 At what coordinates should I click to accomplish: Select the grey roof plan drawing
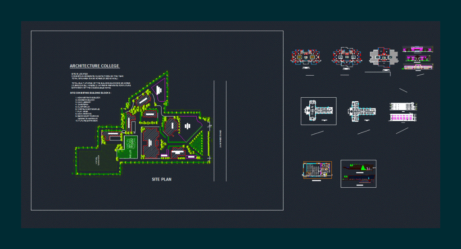click(384, 58)
